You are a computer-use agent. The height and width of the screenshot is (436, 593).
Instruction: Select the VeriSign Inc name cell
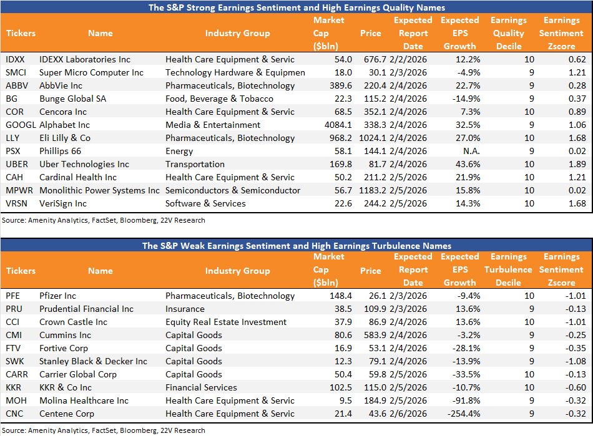63,203
